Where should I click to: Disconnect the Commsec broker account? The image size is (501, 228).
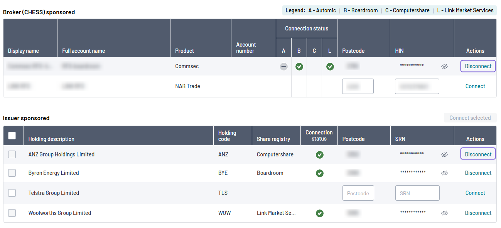[x=478, y=66]
